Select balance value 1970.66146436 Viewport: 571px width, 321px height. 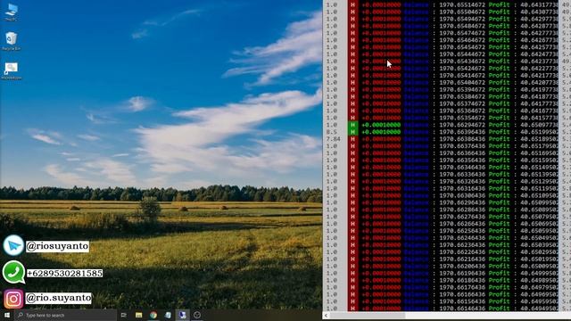tap(462, 309)
